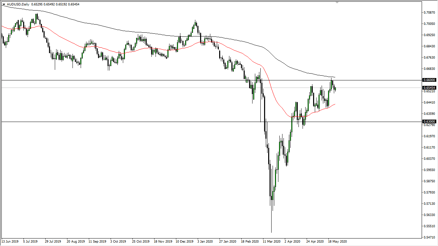Click the 13 Jun 2019 date label

click(10, 241)
